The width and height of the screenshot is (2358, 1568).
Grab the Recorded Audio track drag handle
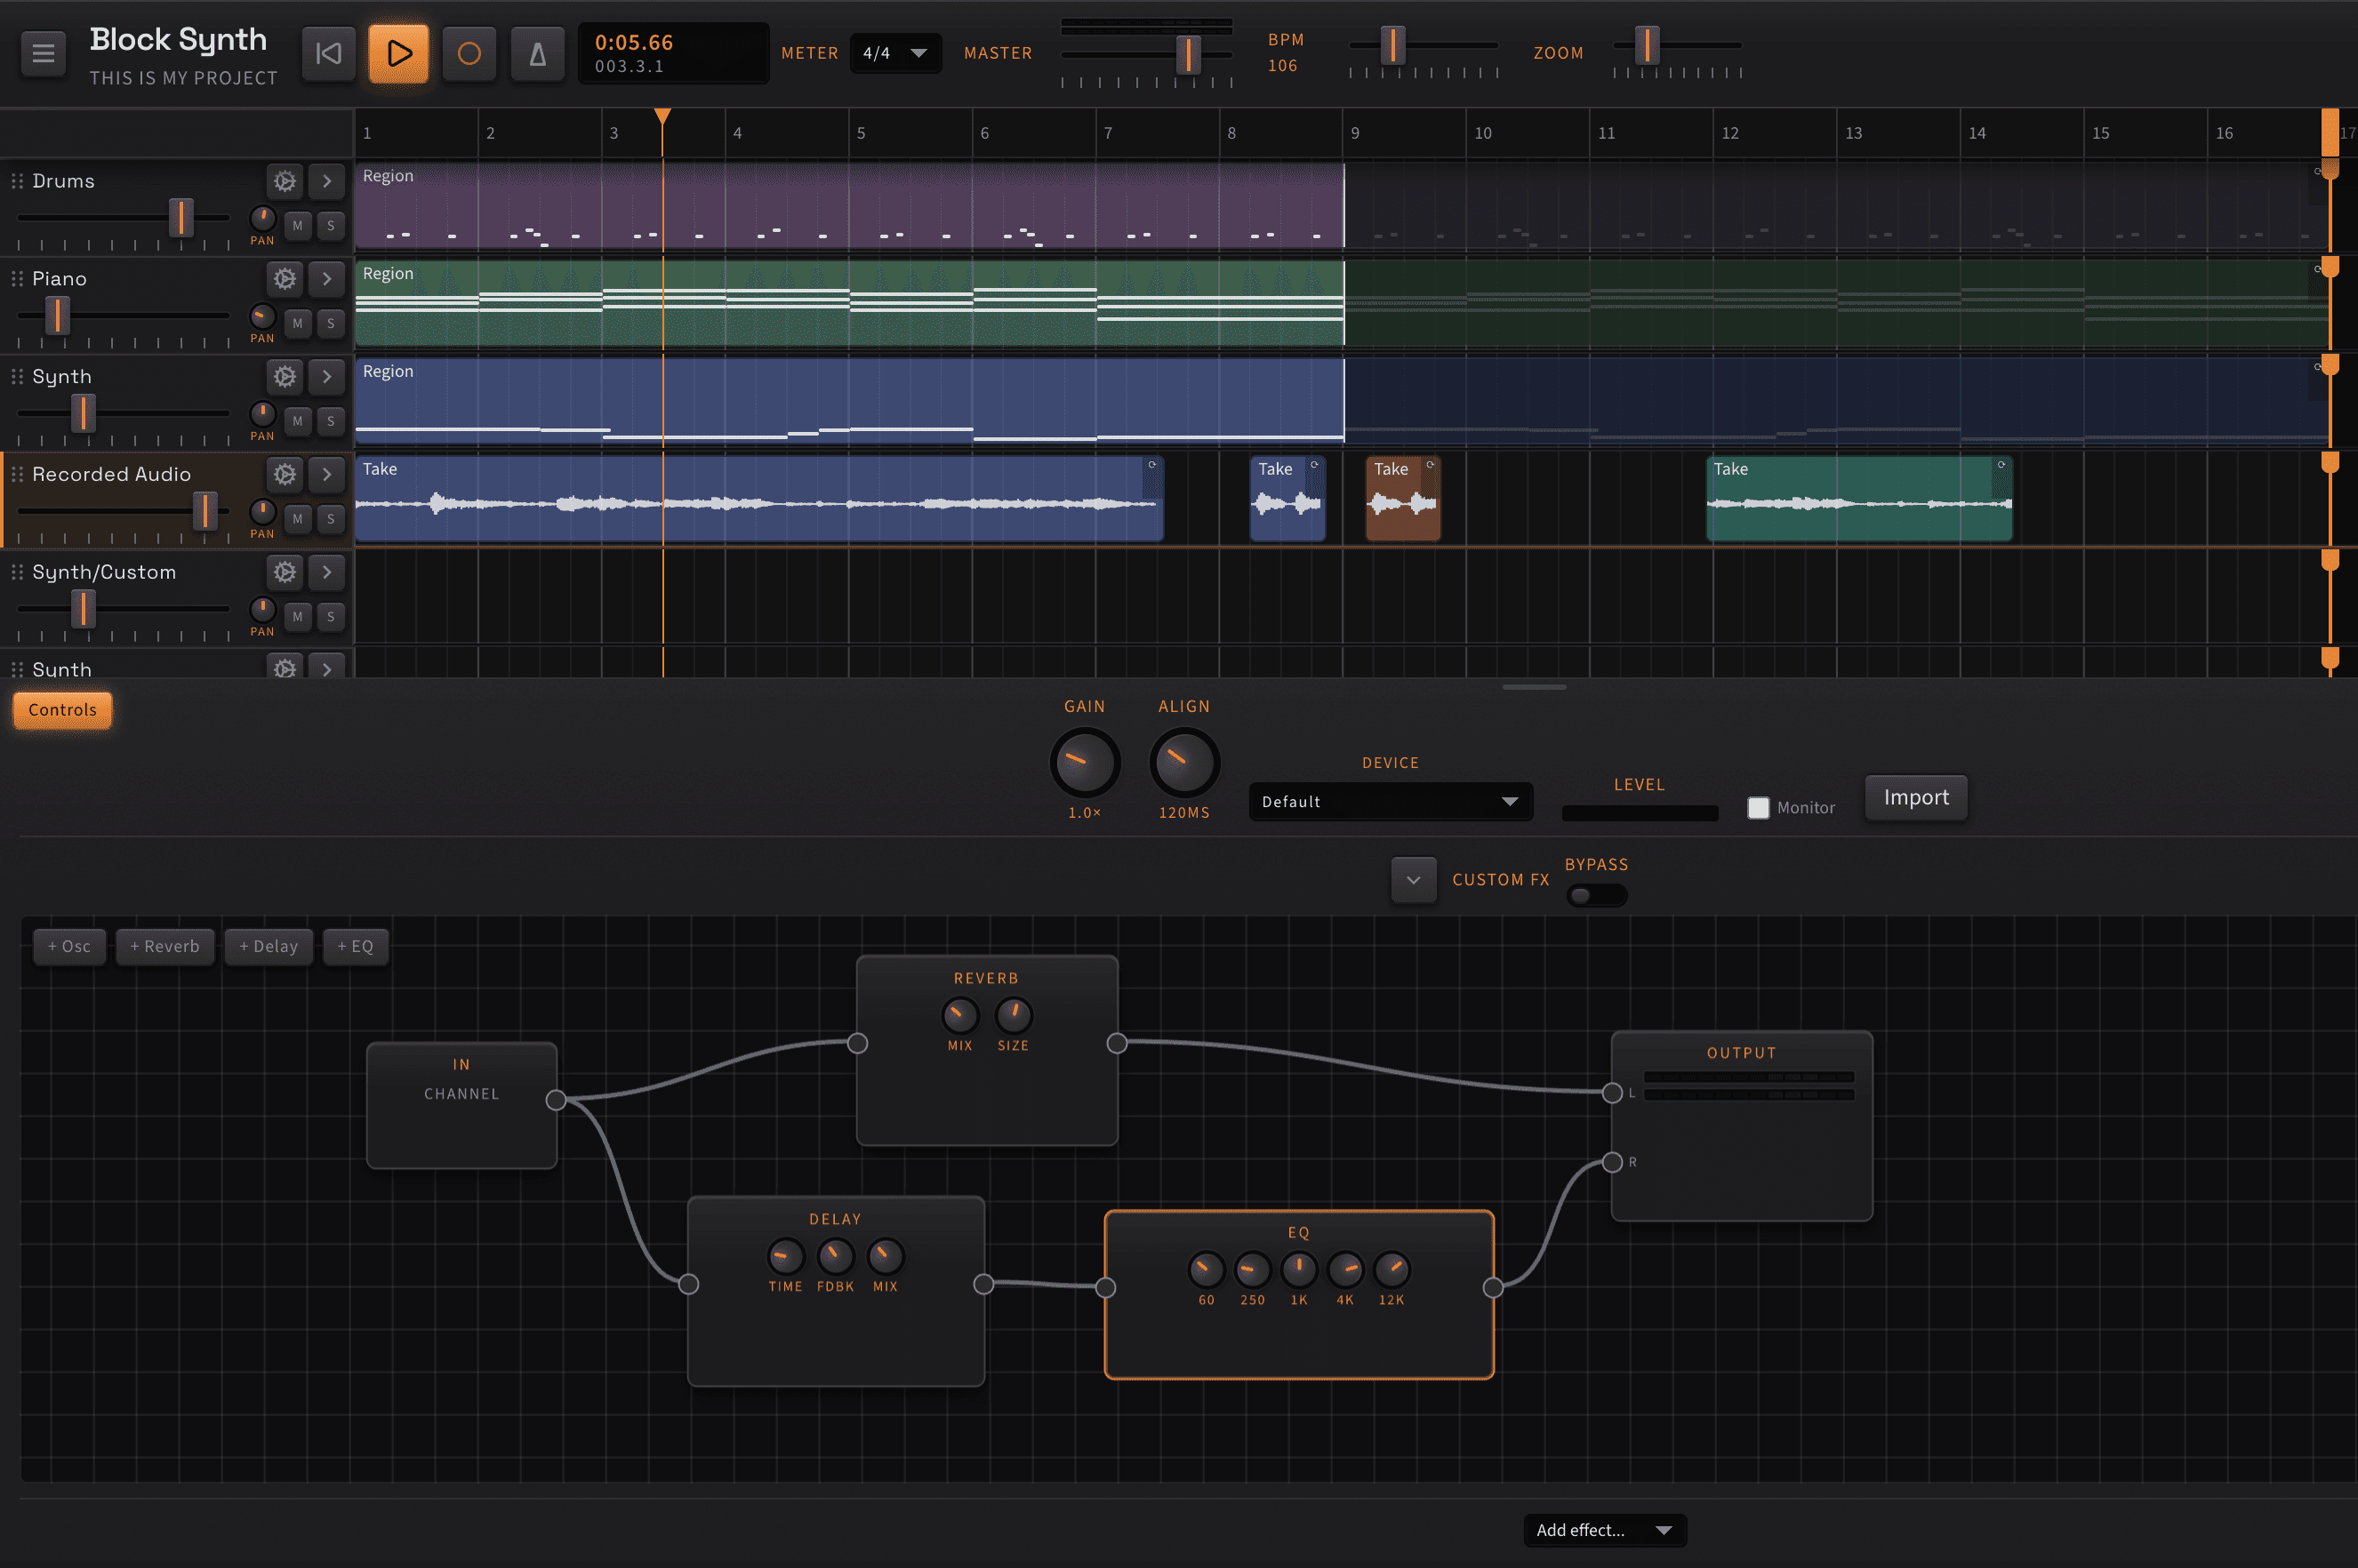(17, 474)
